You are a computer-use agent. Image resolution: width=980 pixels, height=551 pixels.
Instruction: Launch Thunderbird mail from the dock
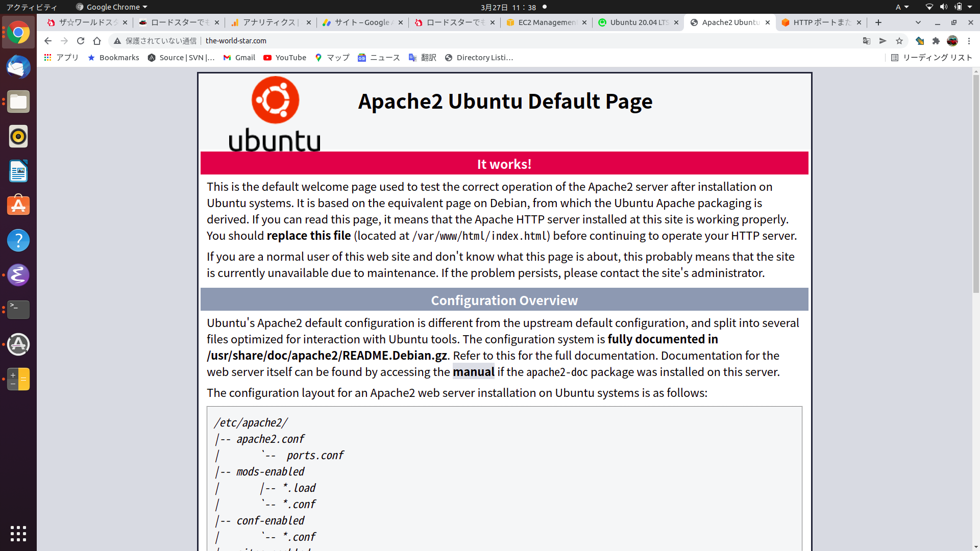click(18, 67)
